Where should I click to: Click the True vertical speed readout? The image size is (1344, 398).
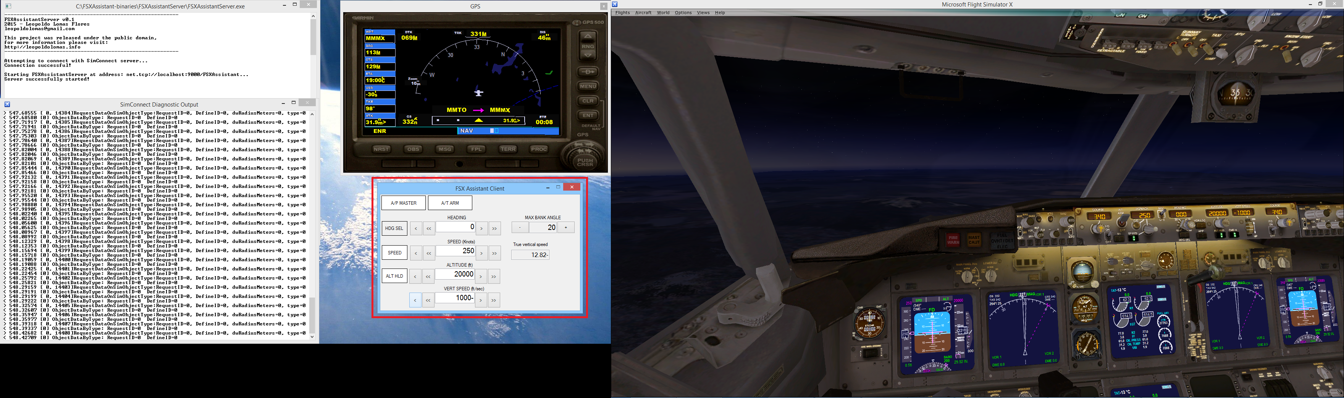(530, 254)
